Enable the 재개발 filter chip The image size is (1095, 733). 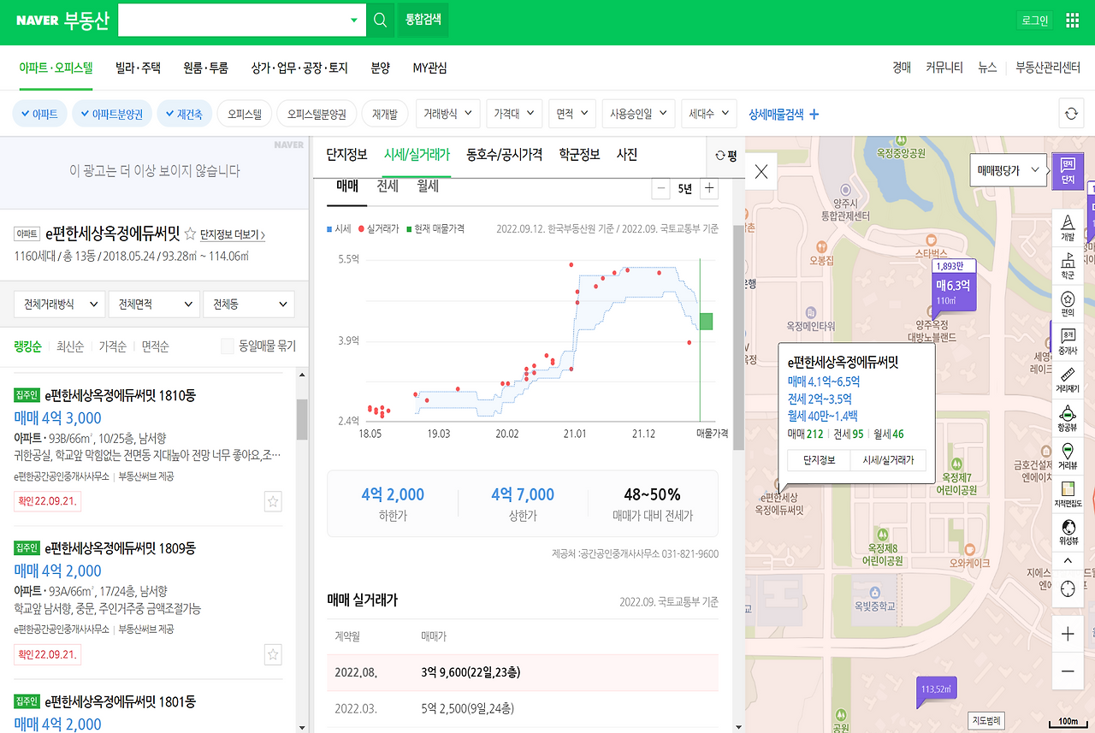pos(386,114)
